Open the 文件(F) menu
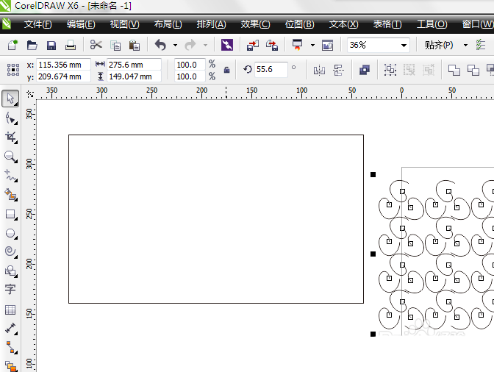494x372 pixels. [37, 24]
